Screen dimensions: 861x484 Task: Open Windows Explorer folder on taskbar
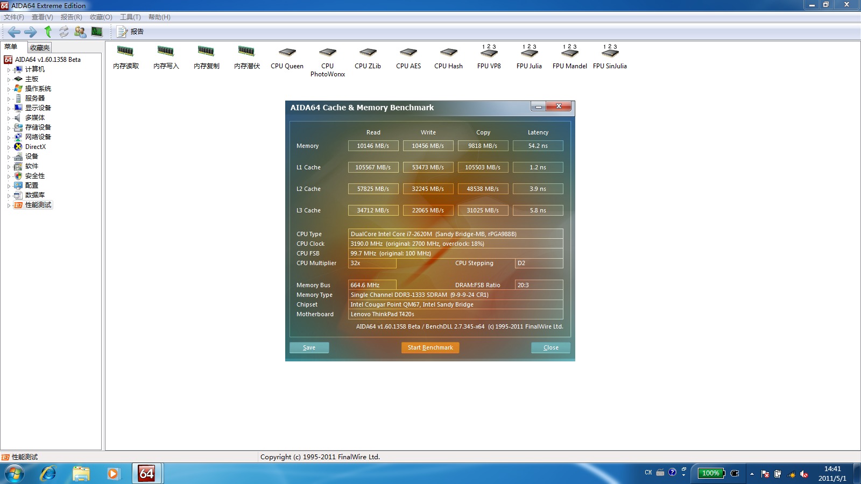pyautogui.click(x=81, y=474)
